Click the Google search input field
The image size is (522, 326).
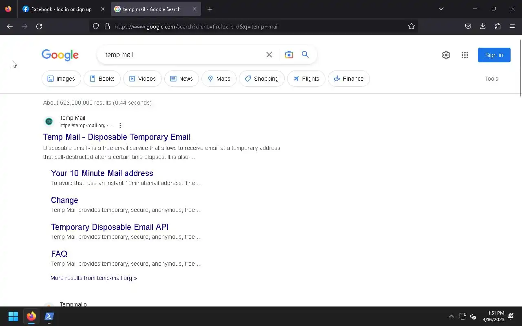[x=183, y=55]
